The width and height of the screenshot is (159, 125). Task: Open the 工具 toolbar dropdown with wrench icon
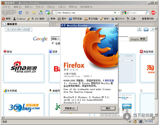click(x=132, y=19)
